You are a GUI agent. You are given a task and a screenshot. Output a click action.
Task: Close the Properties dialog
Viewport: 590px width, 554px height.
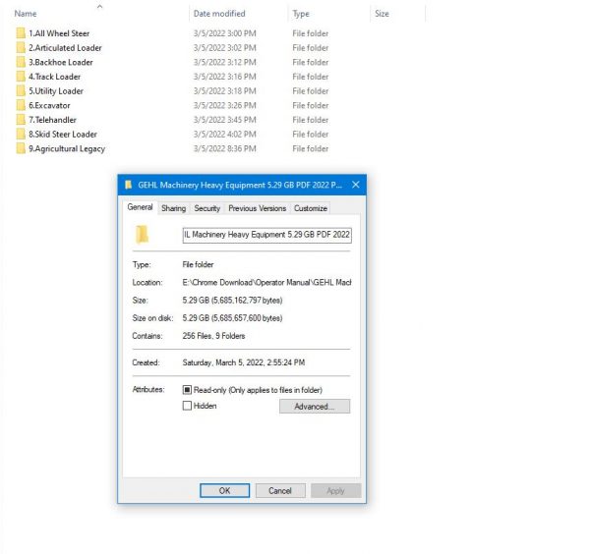coord(356,185)
